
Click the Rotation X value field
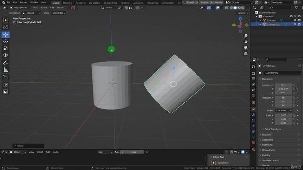(x=283, y=98)
